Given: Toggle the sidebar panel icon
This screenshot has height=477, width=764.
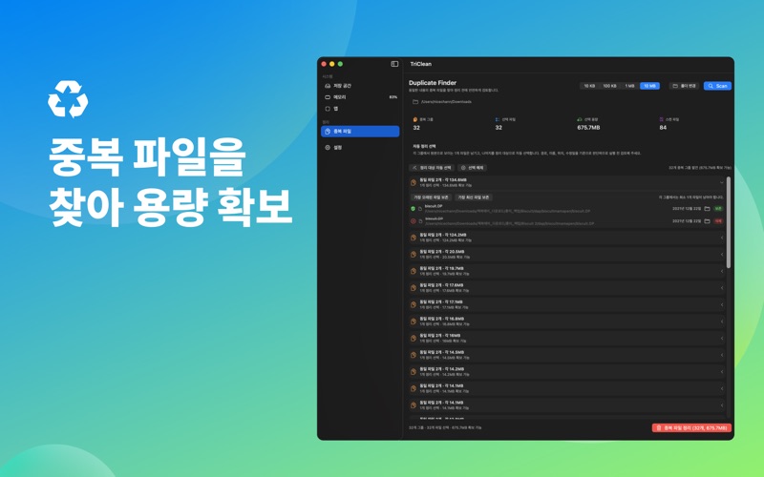Looking at the screenshot, I should (x=394, y=64).
